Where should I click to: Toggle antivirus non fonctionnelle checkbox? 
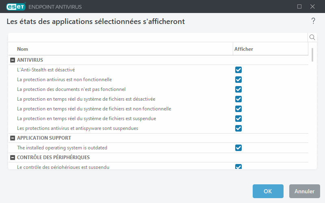238,80
